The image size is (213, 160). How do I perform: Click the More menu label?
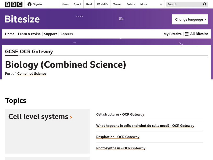tap(144, 4)
